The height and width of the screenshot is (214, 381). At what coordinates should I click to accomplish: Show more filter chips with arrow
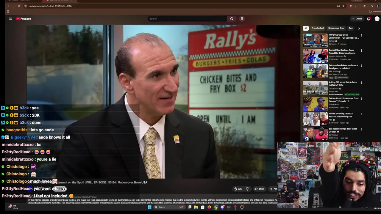(359, 28)
